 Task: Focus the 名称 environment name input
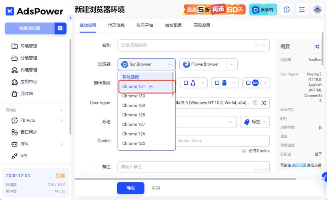[194, 46]
